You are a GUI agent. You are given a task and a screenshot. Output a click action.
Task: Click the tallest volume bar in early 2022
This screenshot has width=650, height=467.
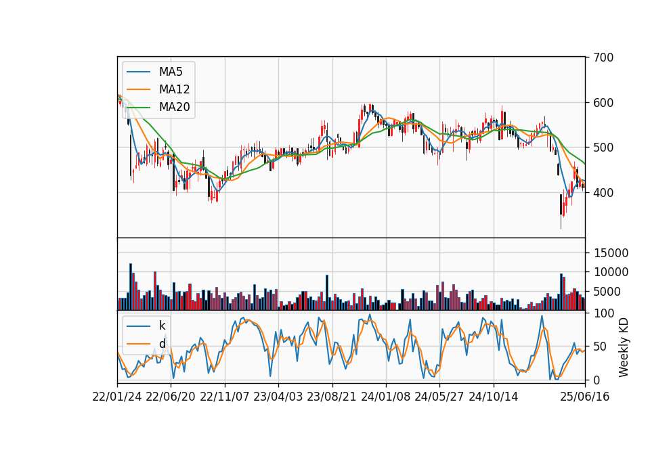(131, 287)
